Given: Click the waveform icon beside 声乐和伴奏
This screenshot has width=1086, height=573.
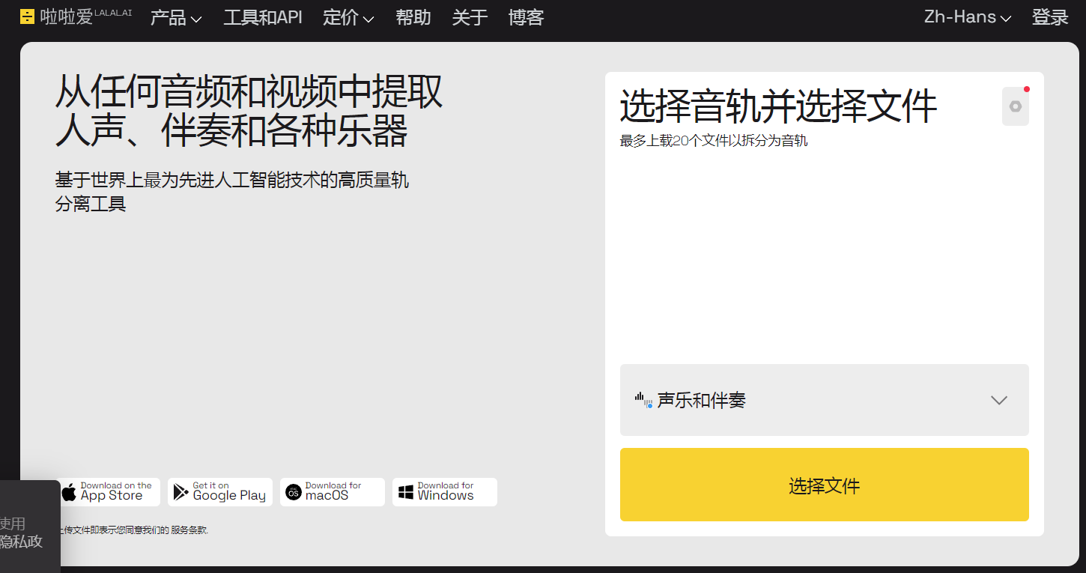Looking at the screenshot, I should [643, 400].
